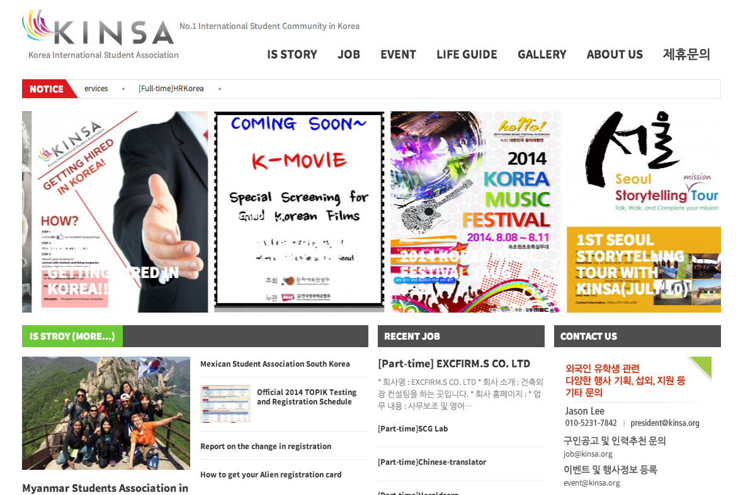
Task: Open Report on the change in registration
Action: pos(266,447)
